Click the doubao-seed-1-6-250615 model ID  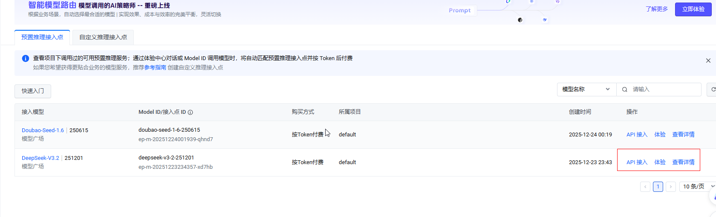(x=169, y=130)
